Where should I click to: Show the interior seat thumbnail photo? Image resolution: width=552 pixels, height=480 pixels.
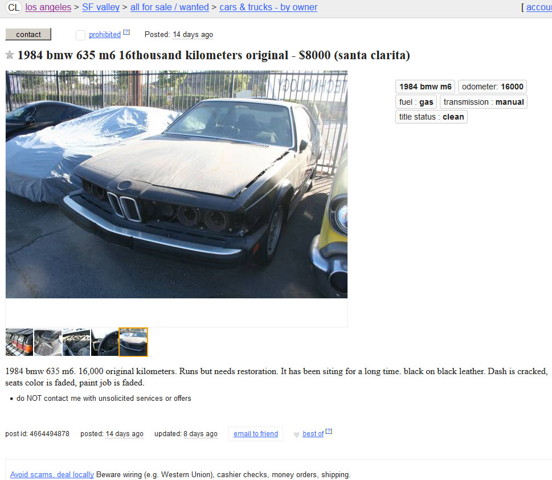(x=48, y=342)
